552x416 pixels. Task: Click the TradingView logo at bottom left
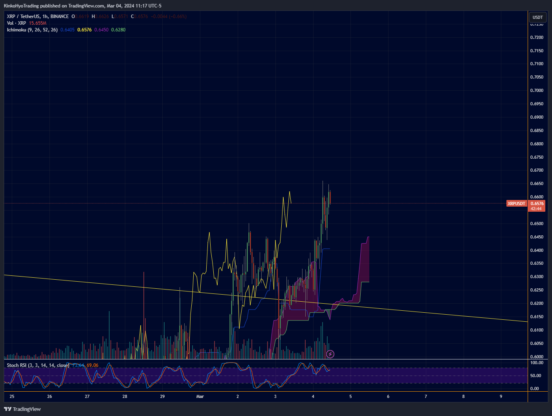tap(22, 409)
